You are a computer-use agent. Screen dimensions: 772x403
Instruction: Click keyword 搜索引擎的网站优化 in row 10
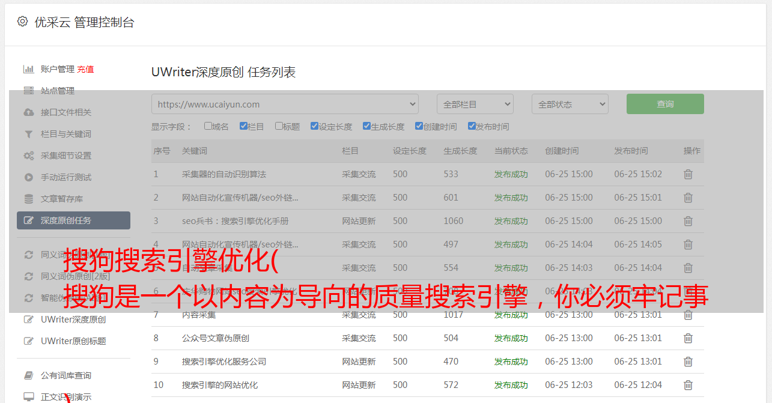[220, 385]
